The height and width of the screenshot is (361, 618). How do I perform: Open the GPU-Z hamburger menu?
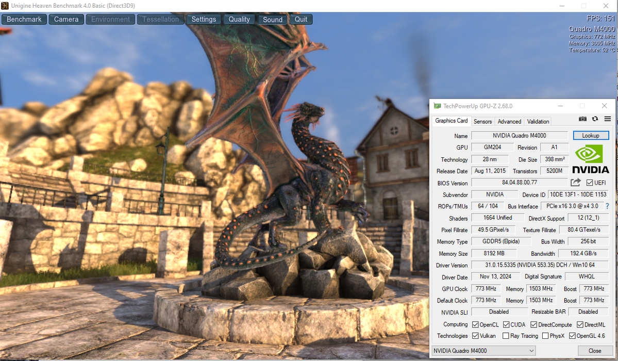(x=607, y=119)
